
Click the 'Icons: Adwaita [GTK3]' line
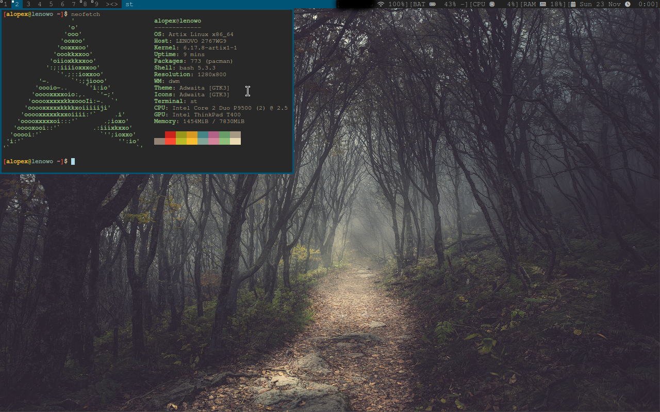pyautogui.click(x=192, y=95)
